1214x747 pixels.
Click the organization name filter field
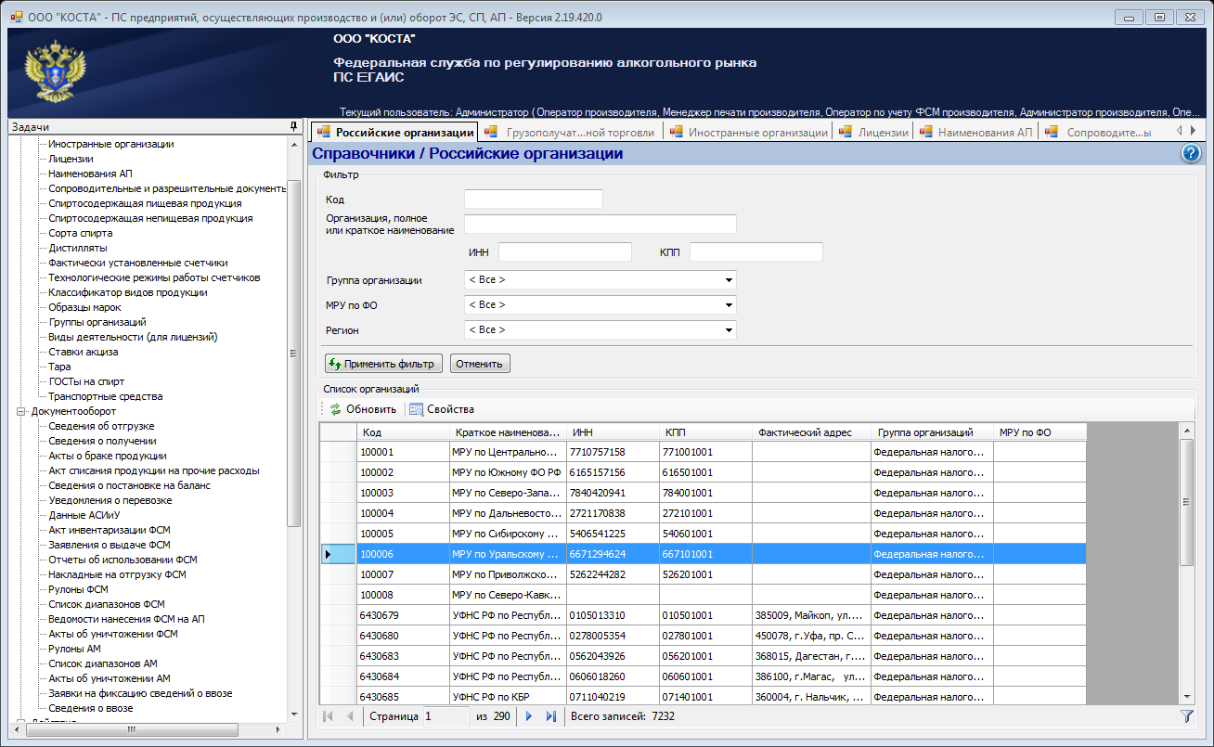coord(600,224)
